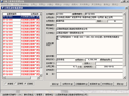This screenshot has width=129, height=96.
Task: Click the list's vertical scrollbar thumb
Action: point(41,41)
